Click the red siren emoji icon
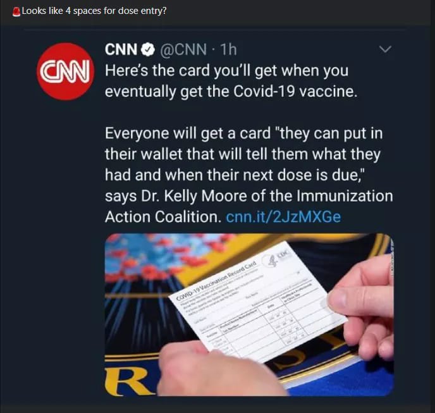 tap(16, 12)
